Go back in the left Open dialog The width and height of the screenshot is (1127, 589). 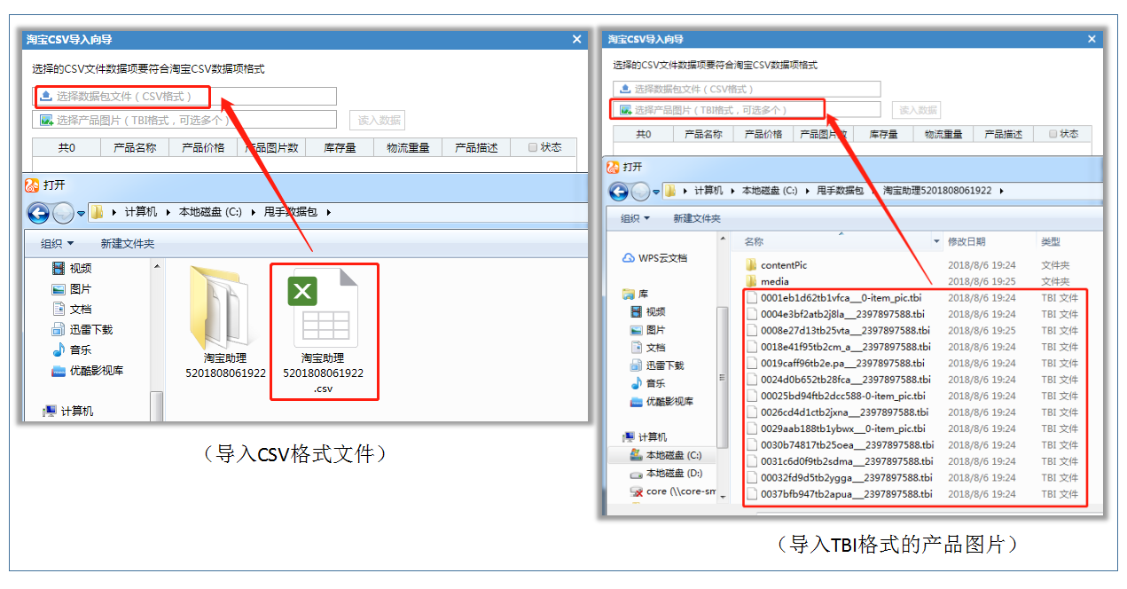pos(38,213)
